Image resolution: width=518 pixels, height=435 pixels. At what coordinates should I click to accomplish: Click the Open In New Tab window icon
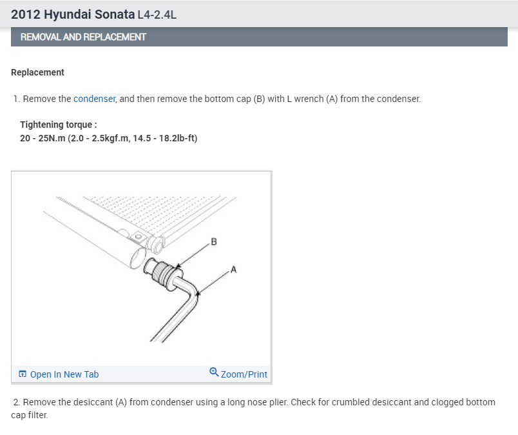[x=23, y=374]
